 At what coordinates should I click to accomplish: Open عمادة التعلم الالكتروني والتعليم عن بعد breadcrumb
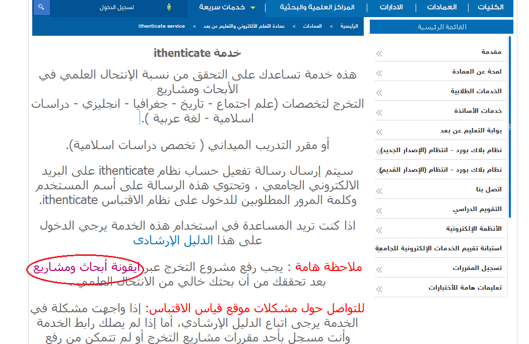244,26
